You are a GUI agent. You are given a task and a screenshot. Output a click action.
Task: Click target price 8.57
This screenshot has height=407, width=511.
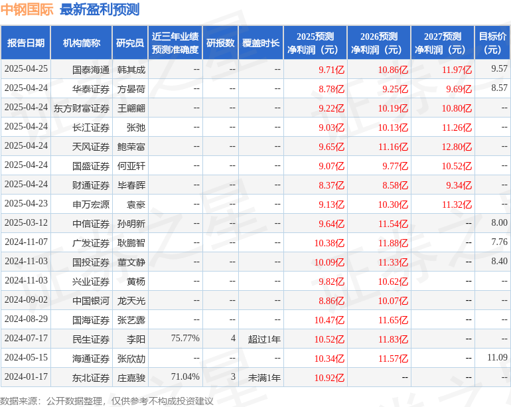click(499, 88)
